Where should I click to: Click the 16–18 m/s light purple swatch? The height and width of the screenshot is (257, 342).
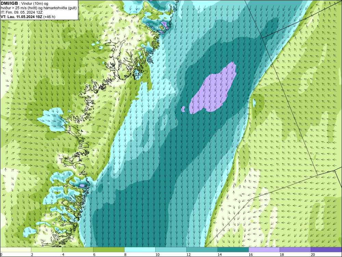tap(264, 249)
